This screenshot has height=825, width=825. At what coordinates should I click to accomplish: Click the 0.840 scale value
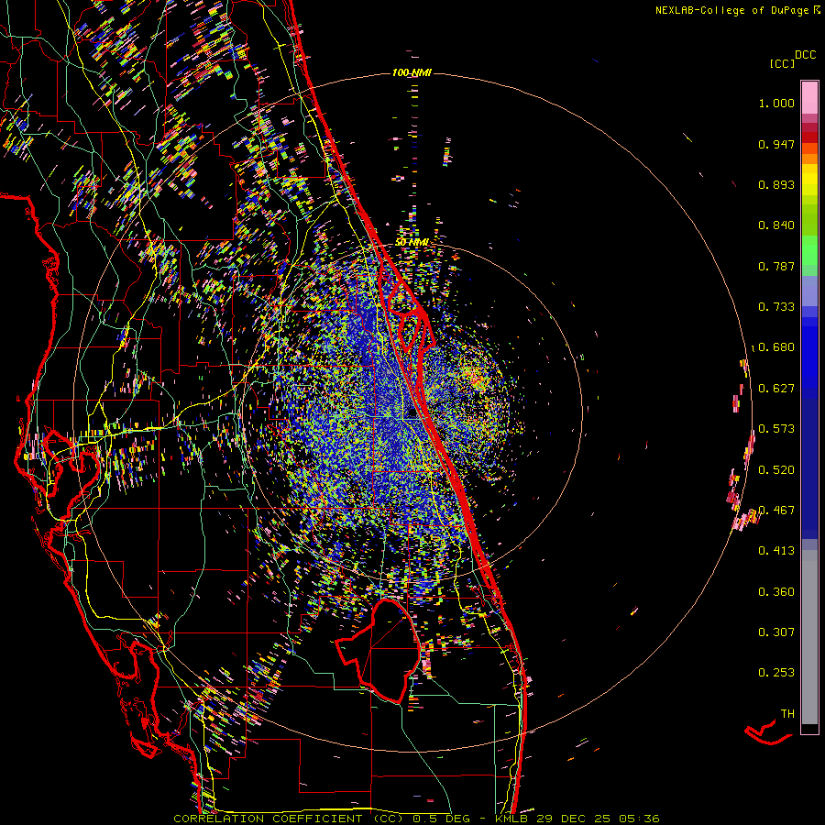point(776,225)
